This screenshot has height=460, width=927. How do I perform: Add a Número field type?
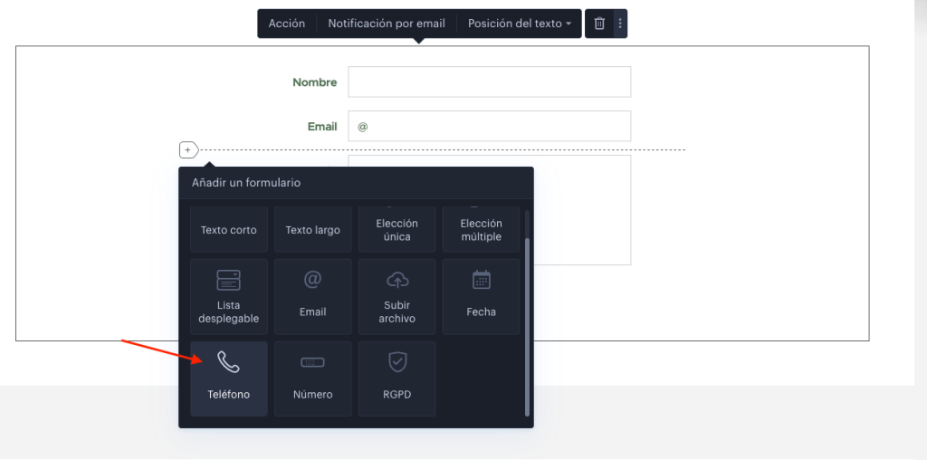[x=312, y=379]
